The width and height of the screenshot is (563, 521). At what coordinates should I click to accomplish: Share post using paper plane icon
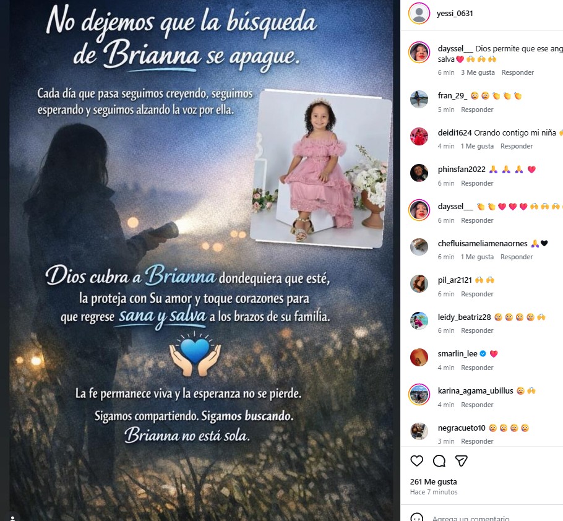click(462, 461)
